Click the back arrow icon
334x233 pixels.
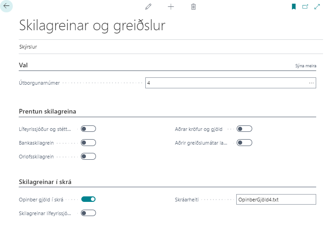6,6
